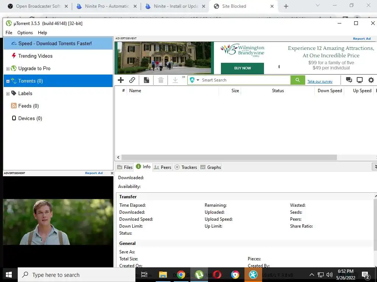Click the Devices phone icon

tap(14, 118)
